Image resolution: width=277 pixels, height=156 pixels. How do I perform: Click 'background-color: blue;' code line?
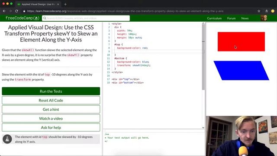(133, 62)
